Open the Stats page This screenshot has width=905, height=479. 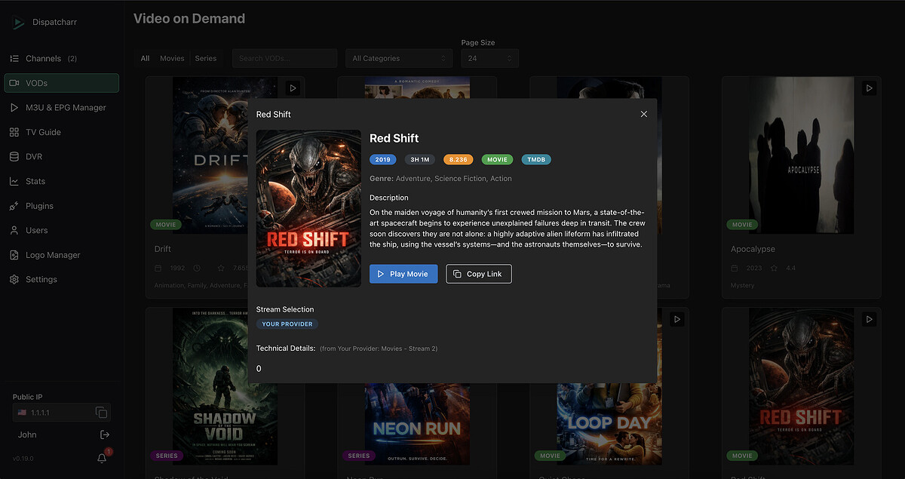pyautogui.click(x=62, y=181)
